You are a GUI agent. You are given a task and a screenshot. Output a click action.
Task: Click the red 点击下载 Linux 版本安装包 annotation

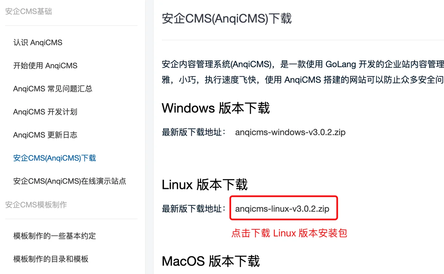coord(289,233)
